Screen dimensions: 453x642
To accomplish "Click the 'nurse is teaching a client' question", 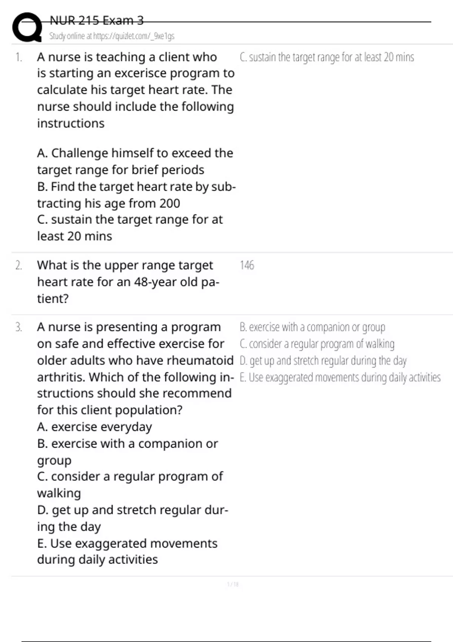I will point(136,90).
